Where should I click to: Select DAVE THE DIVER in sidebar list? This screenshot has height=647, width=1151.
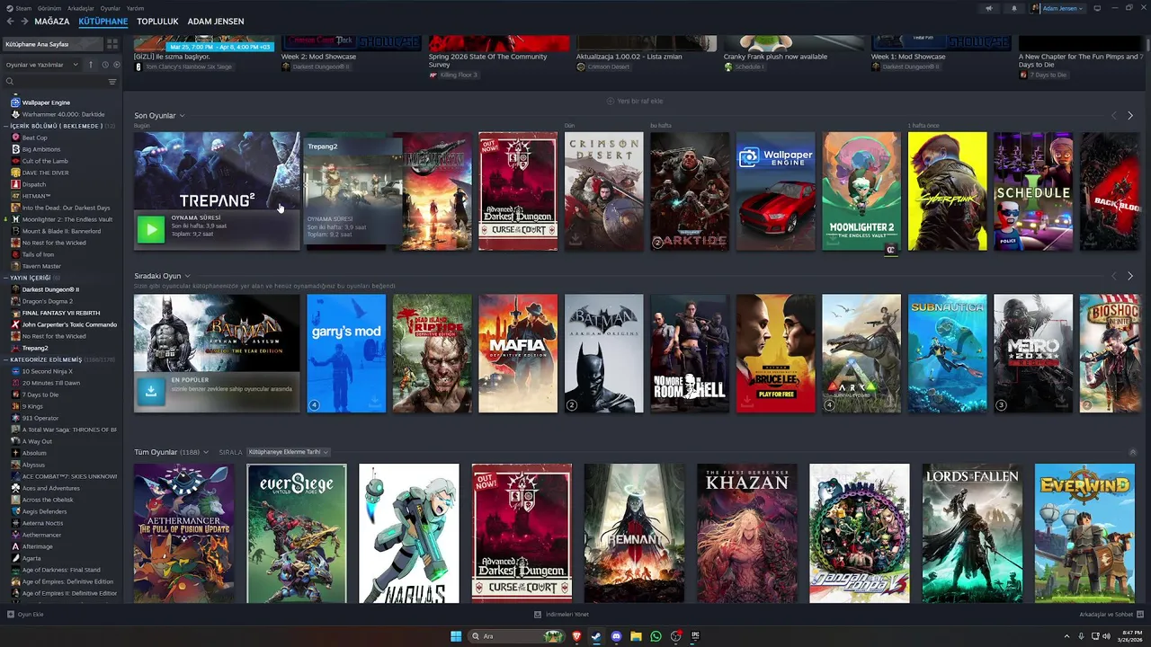45,173
